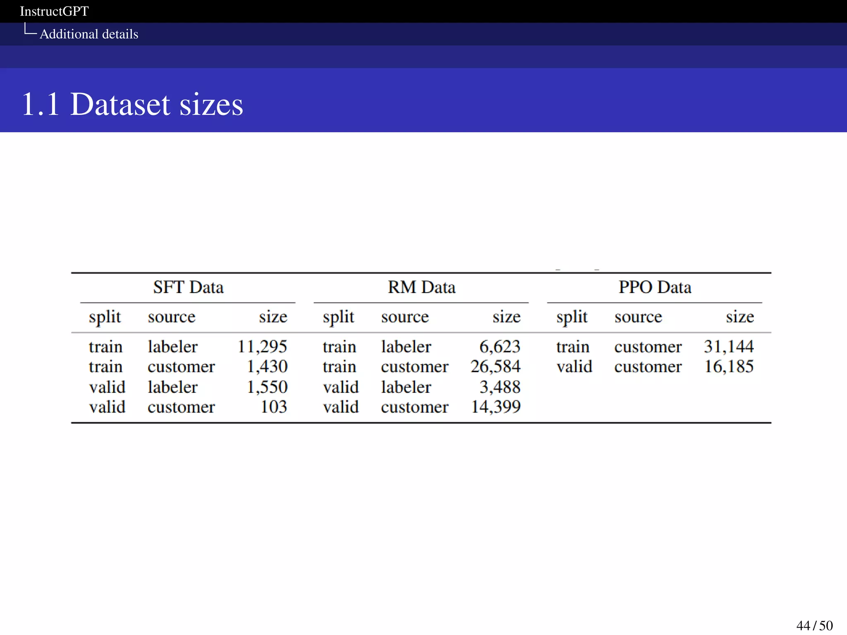Select the PPO size value 16,185
Image resolution: width=847 pixels, height=635 pixels.
point(729,366)
